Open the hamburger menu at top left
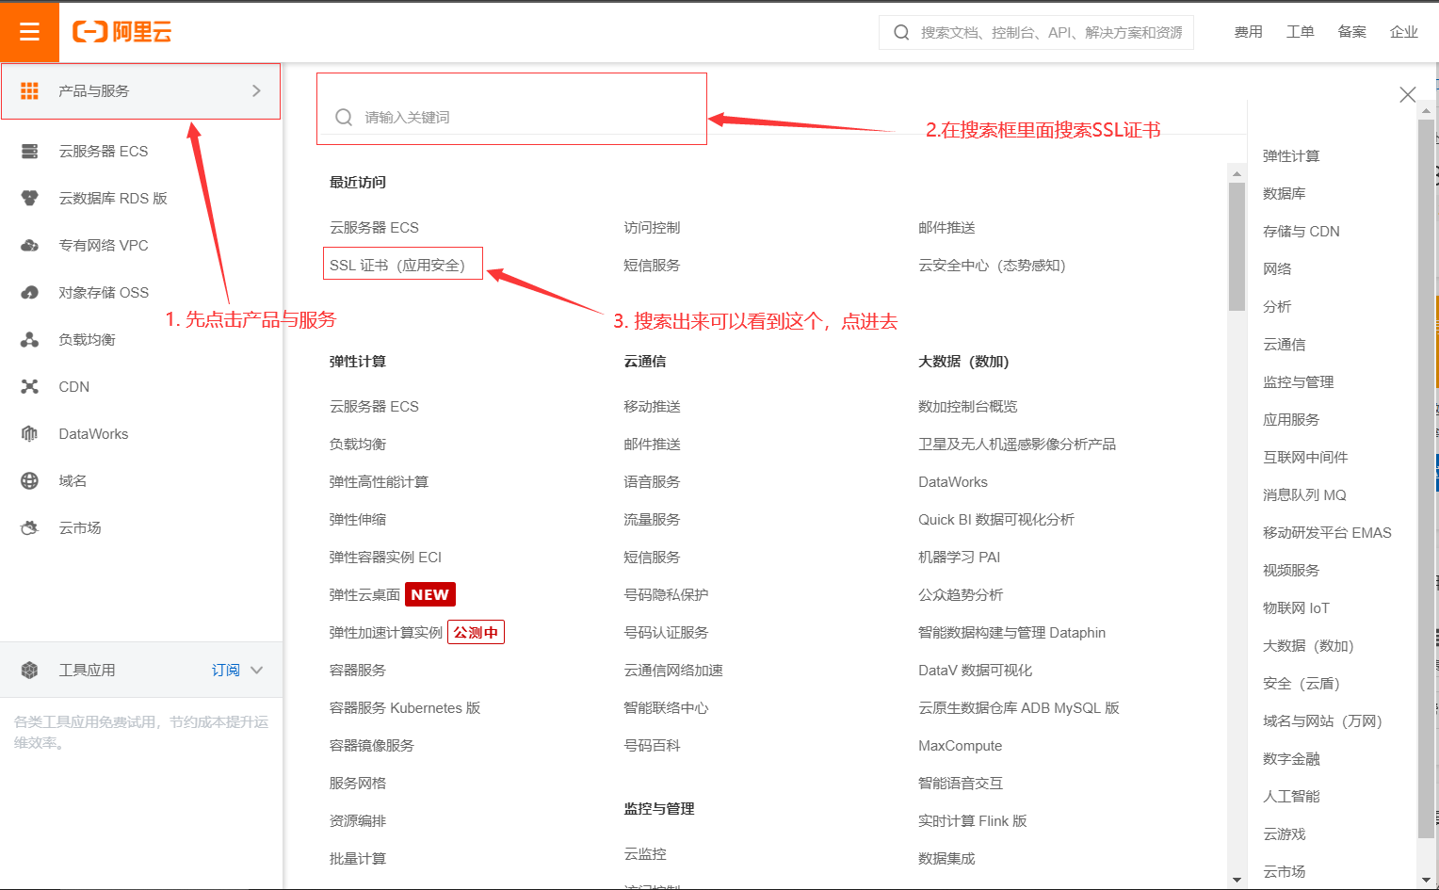The height and width of the screenshot is (890, 1439). click(28, 31)
